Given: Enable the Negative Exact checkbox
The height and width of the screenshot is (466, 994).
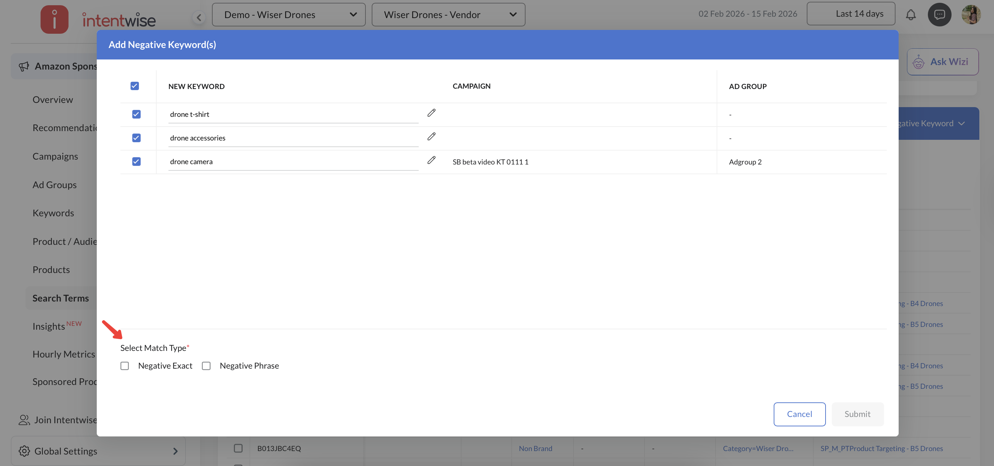Looking at the screenshot, I should pyautogui.click(x=125, y=365).
